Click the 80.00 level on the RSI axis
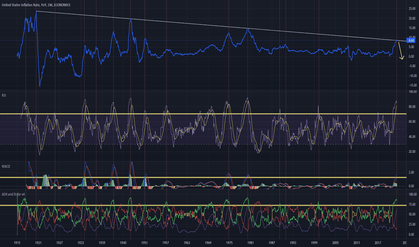Viewport: 419px width, 247px height. click(x=412, y=107)
